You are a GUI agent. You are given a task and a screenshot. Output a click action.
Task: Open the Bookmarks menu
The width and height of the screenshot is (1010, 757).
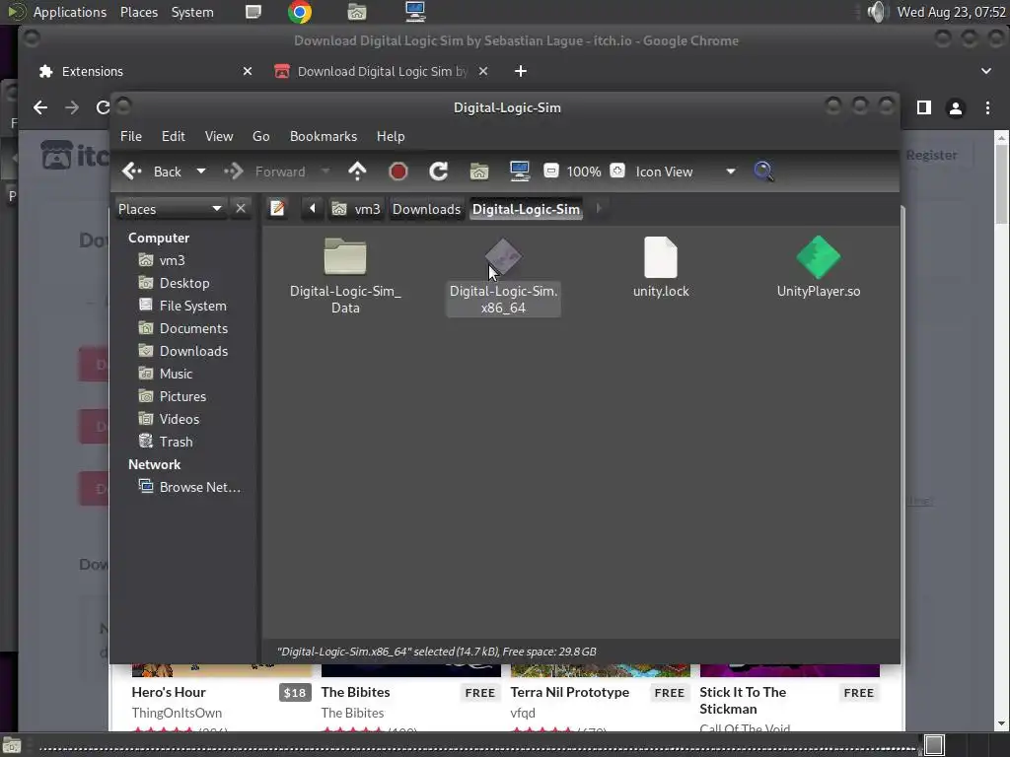324,136
